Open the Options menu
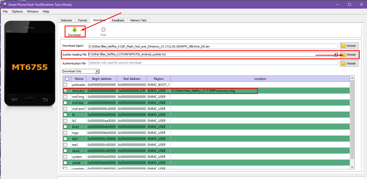 click(x=17, y=11)
